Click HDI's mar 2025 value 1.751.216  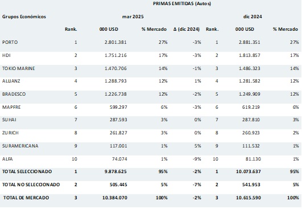coord(115,55)
